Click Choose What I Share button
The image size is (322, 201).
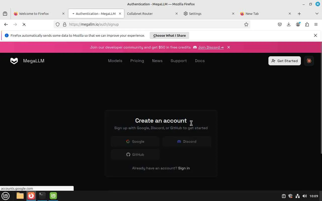(x=170, y=35)
